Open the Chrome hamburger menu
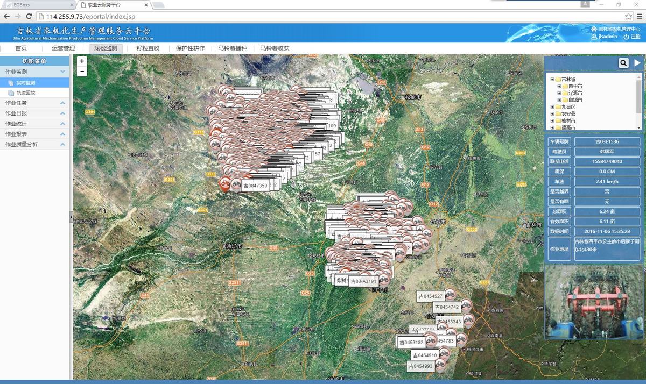Image resolution: width=646 pixels, height=384 pixels. click(638, 16)
